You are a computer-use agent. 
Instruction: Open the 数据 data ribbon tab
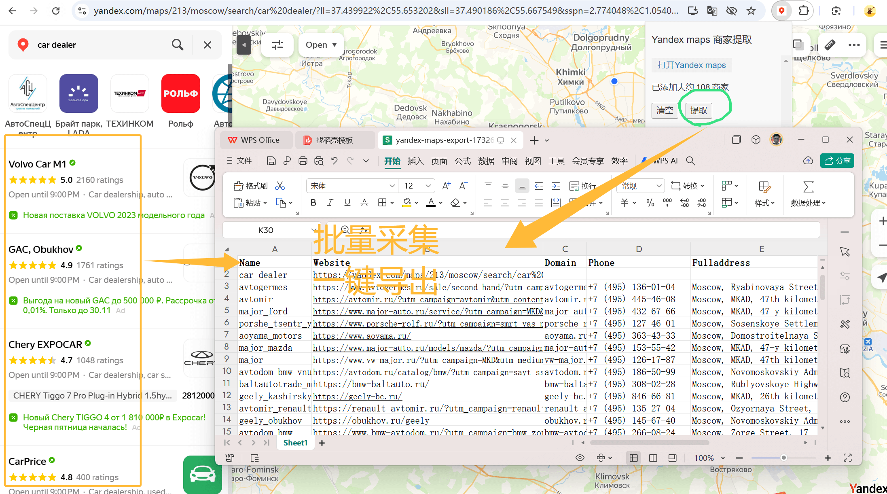[x=486, y=161]
